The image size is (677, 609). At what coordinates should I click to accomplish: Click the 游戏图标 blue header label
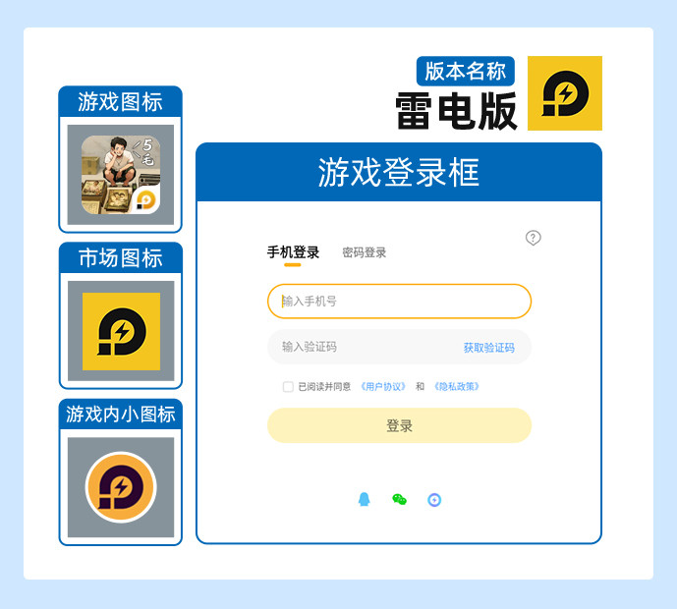click(x=121, y=102)
